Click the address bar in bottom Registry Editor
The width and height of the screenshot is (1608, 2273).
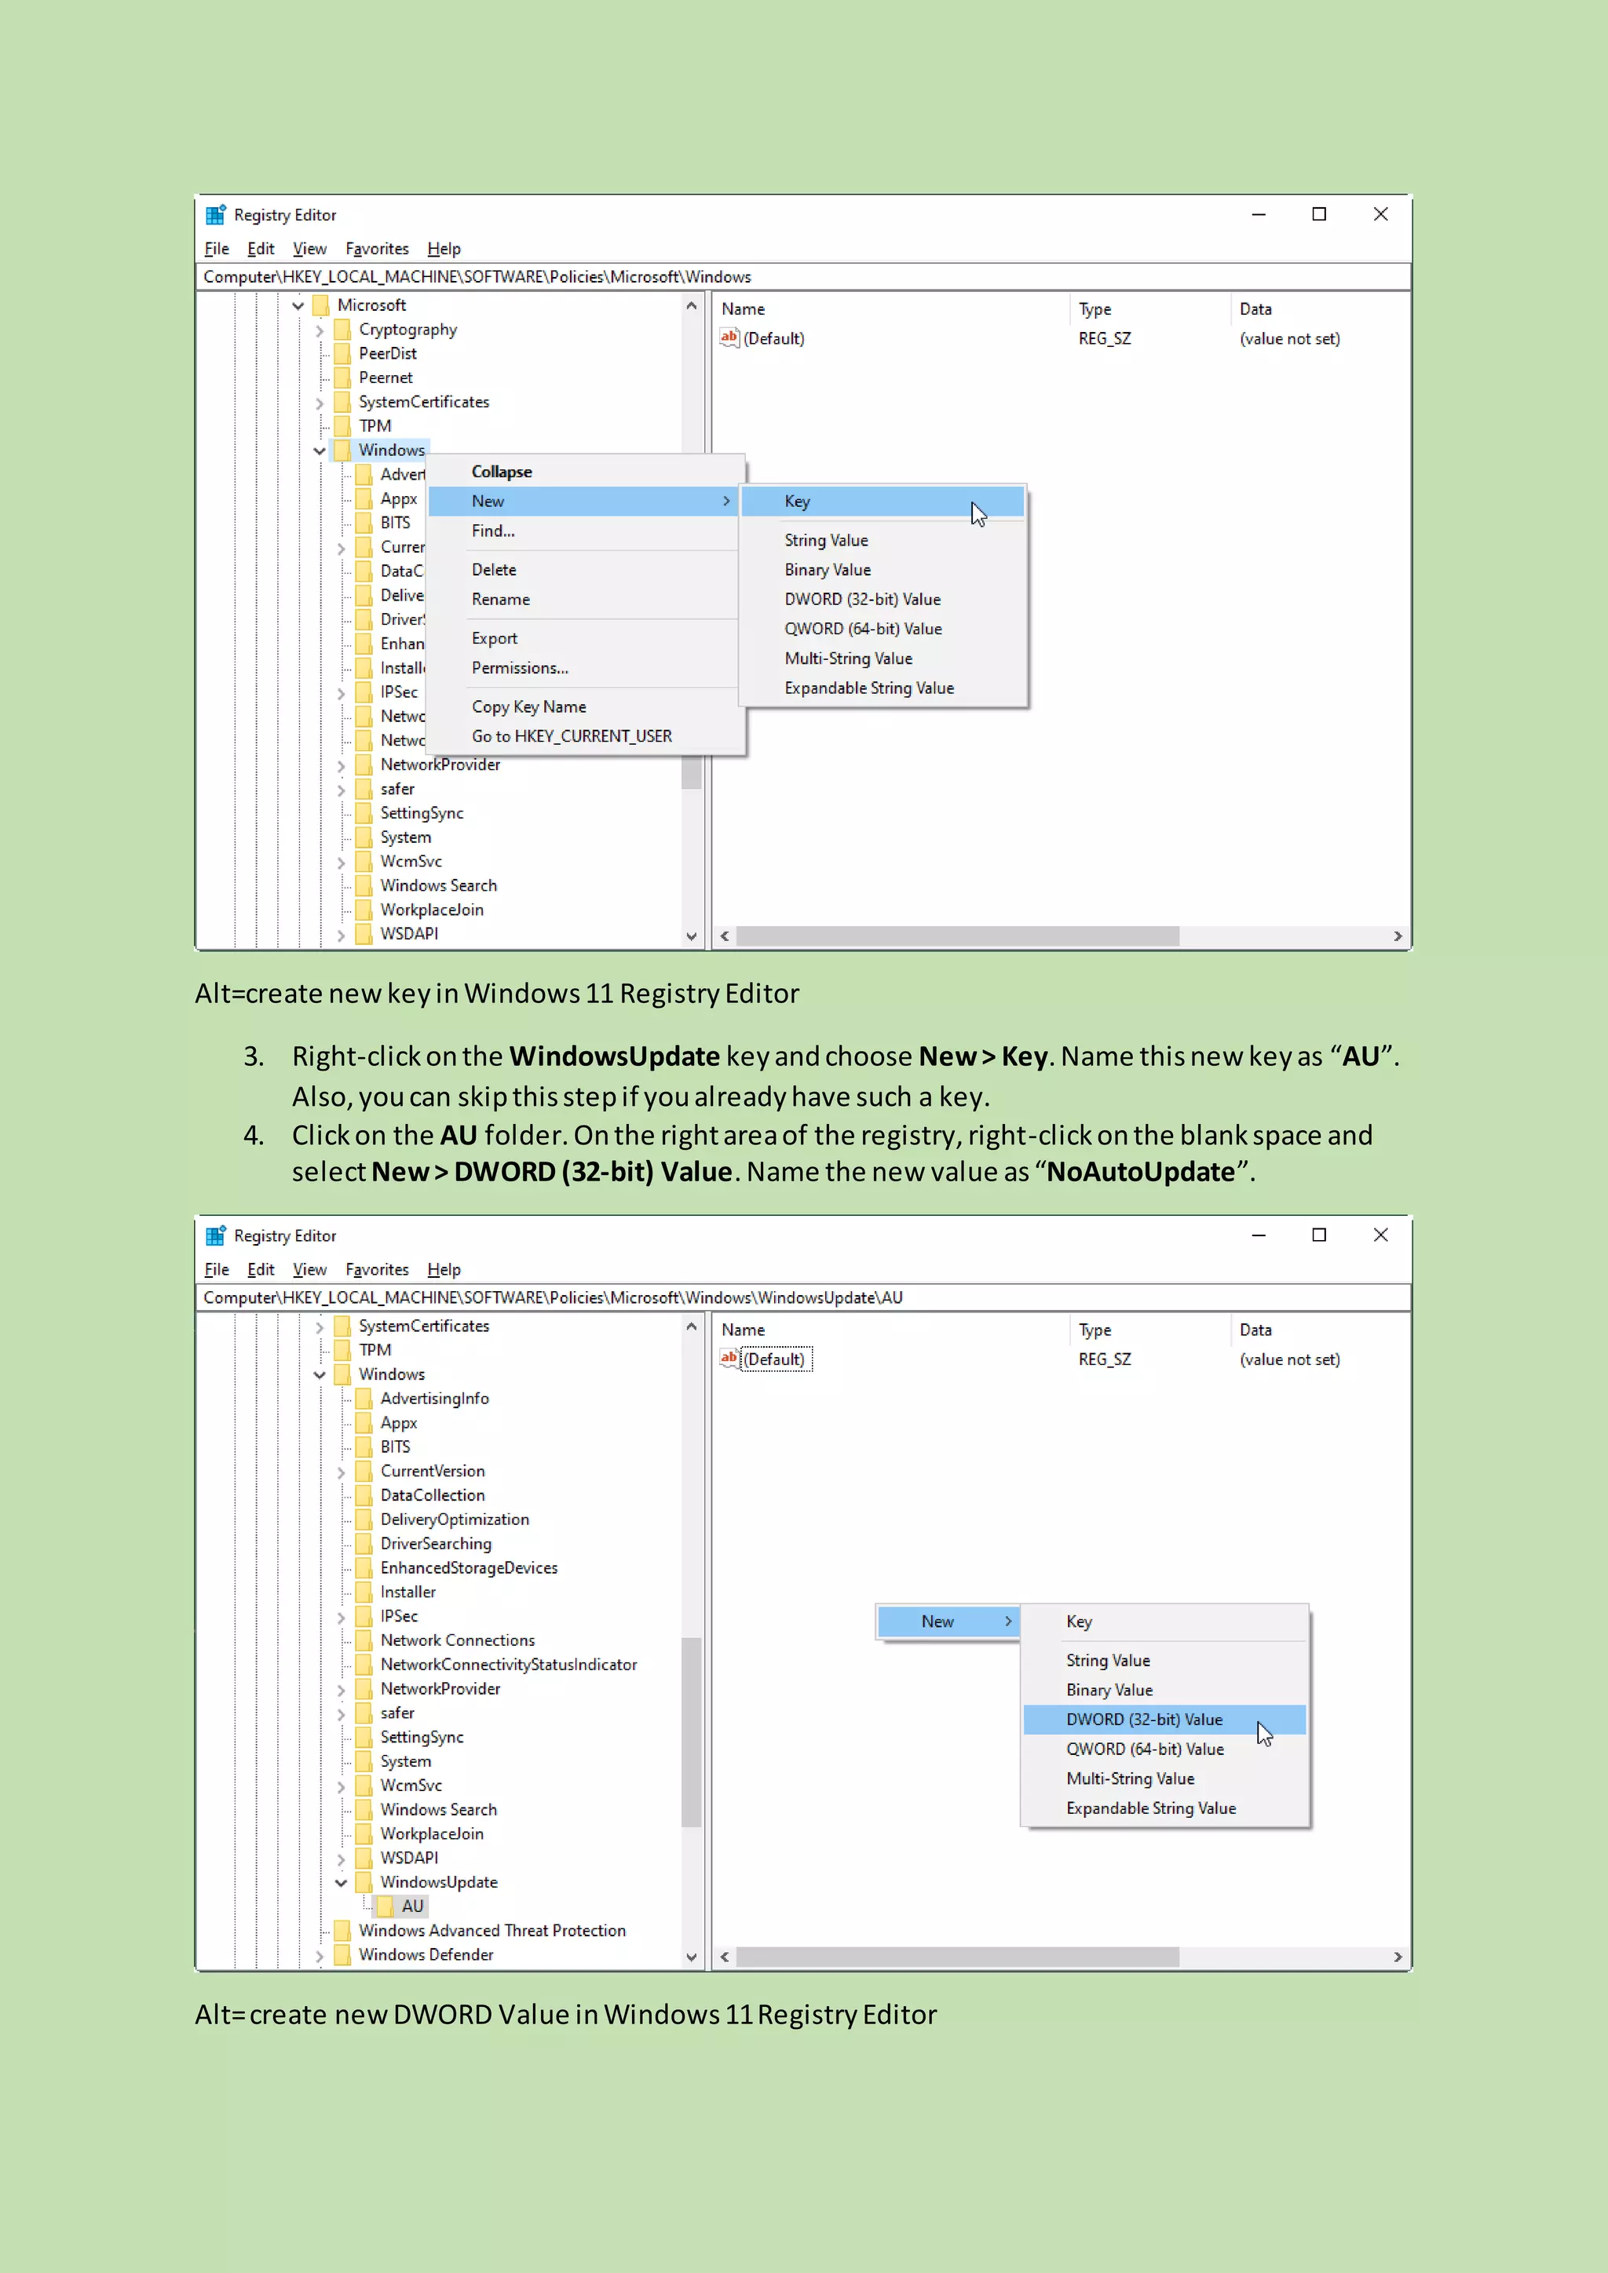pyautogui.click(x=803, y=1297)
